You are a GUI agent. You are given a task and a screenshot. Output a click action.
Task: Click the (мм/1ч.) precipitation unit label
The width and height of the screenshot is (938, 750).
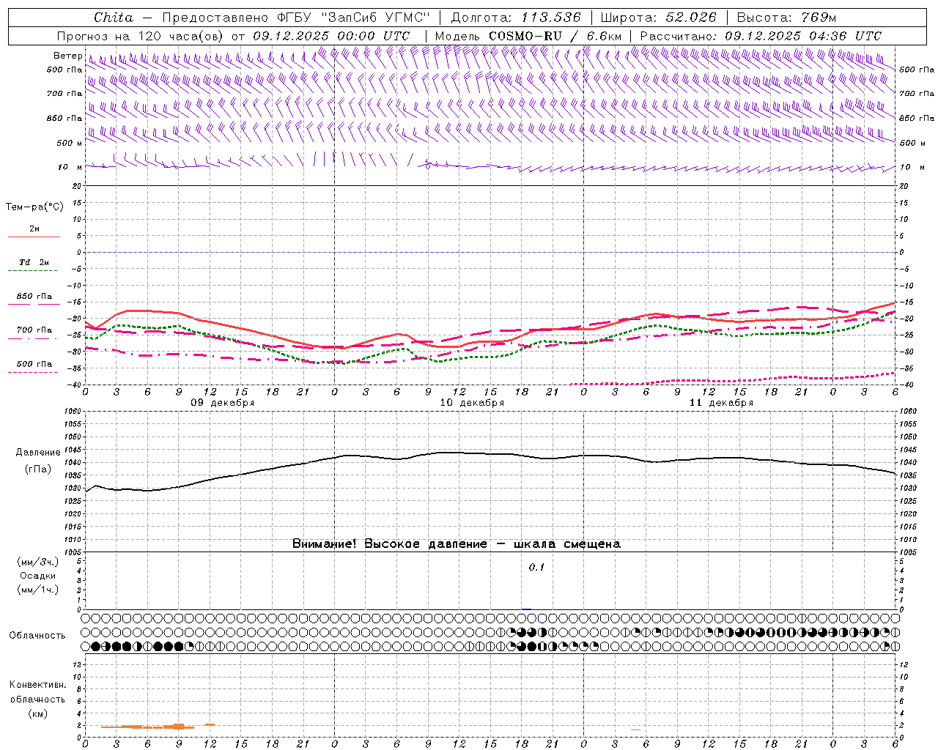coord(37,590)
